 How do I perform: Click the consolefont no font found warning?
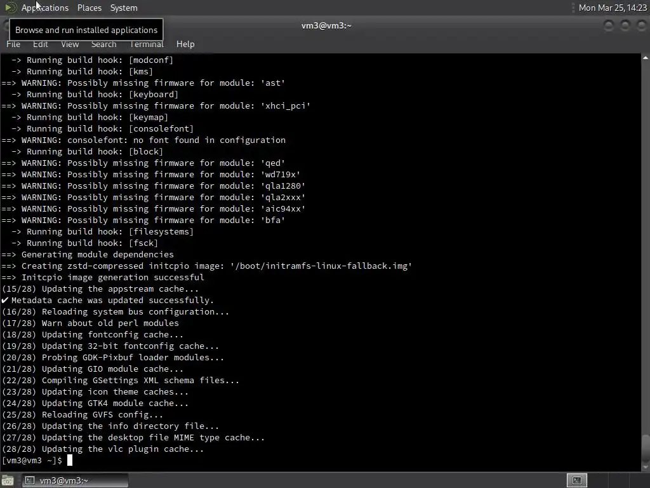point(143,140)
